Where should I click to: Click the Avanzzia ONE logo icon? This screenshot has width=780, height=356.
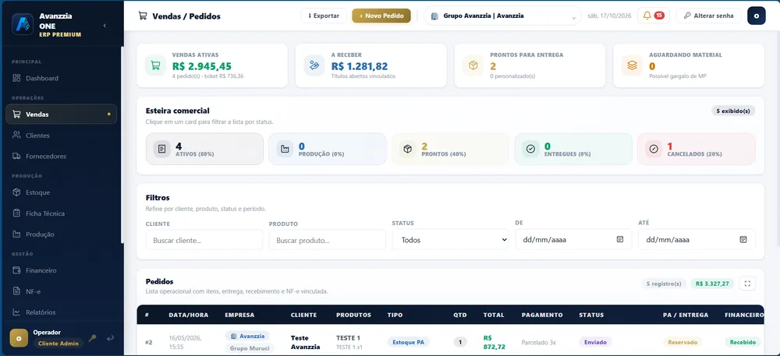23,25
